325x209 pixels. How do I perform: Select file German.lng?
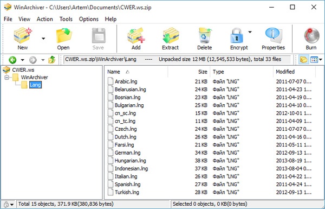coord(127,153)
